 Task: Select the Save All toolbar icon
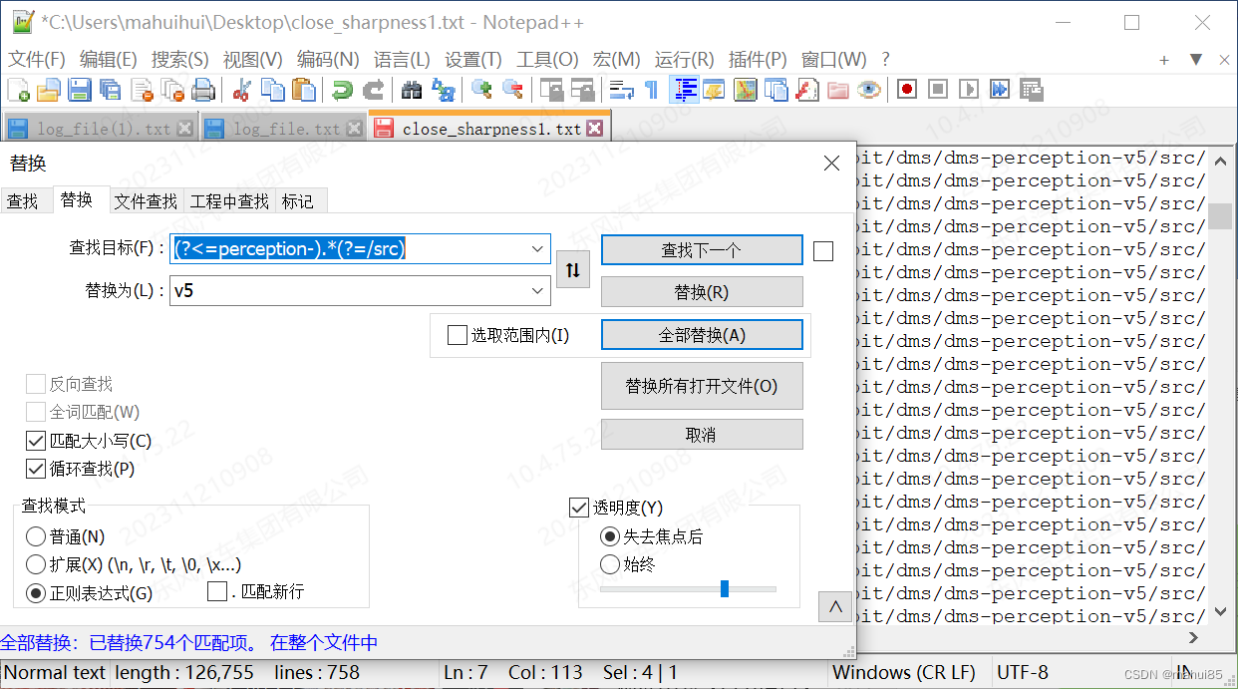111,90
